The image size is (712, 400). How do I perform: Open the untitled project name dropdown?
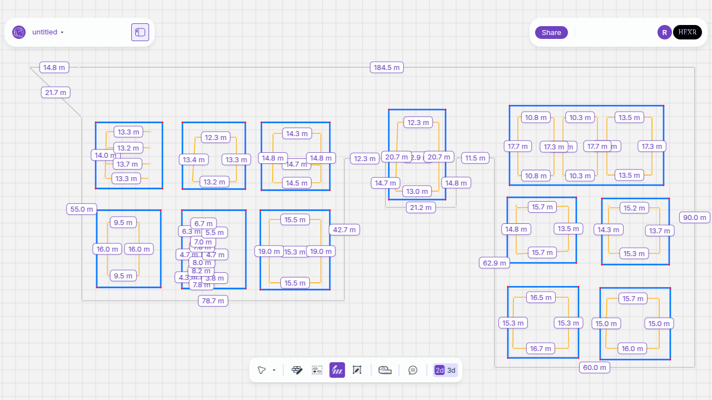coord(48,32)
